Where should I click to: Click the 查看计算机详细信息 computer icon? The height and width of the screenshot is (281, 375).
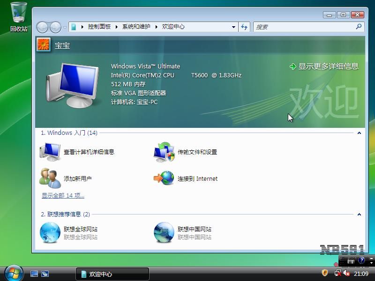pos(50,152)
